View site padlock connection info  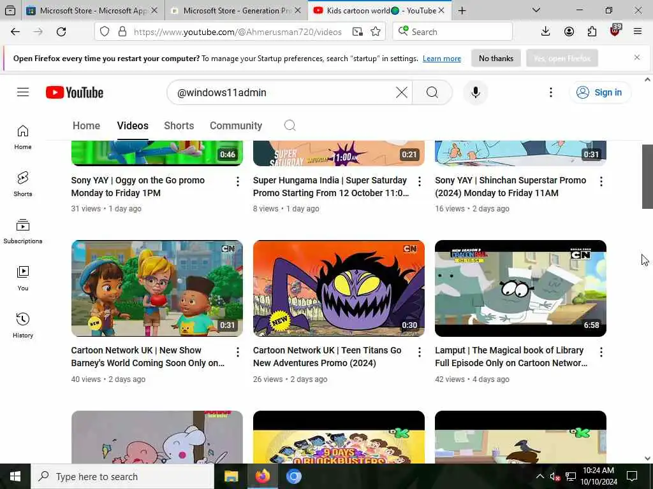click(x=122, y=32)
